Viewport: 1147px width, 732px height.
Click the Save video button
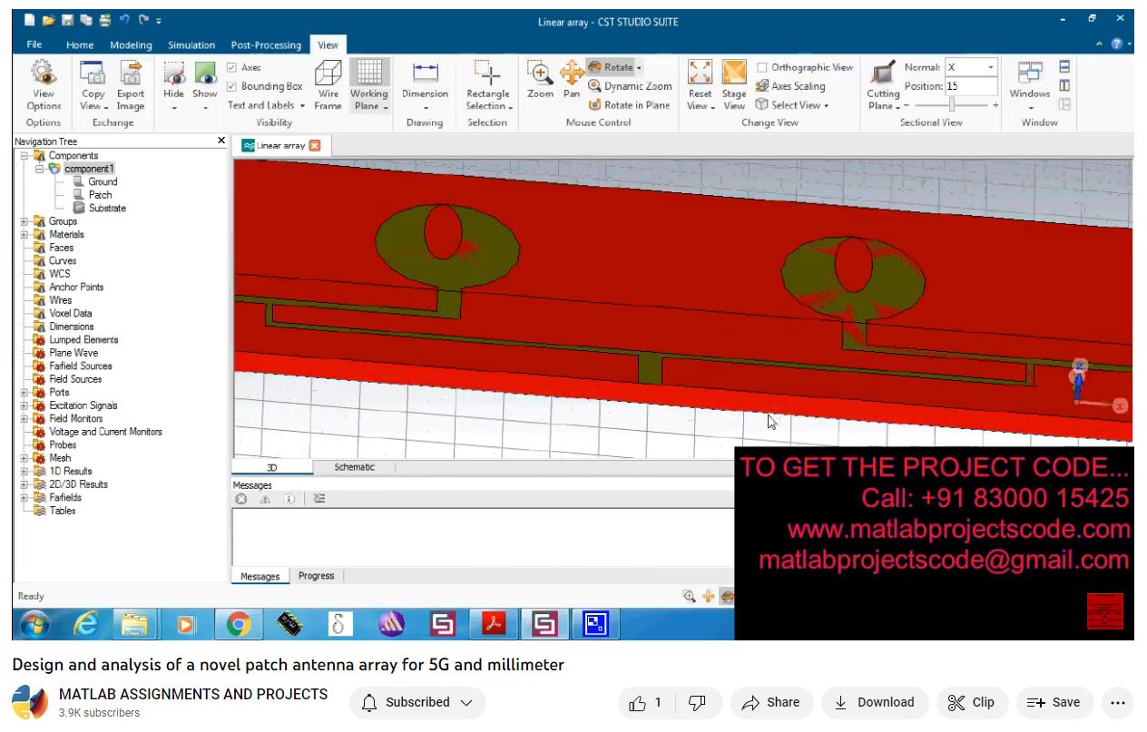coord(1054,702)
